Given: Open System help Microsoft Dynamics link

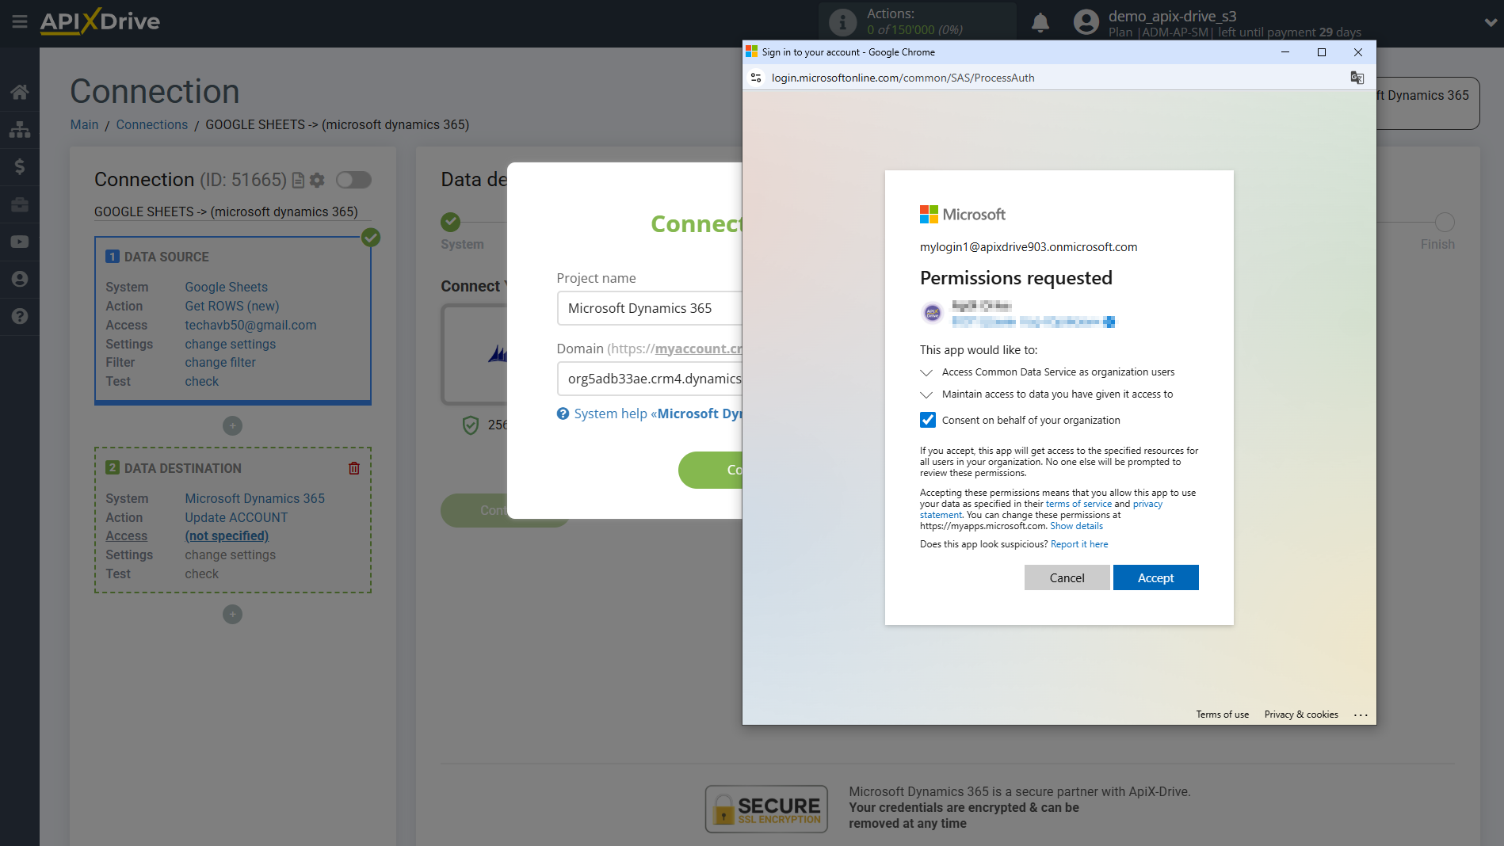Looking at the screenshot, I should coord(658,413).
